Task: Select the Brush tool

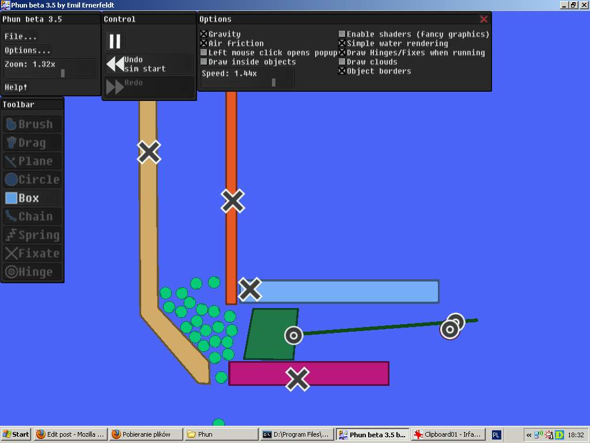Action: click(32, 124)
